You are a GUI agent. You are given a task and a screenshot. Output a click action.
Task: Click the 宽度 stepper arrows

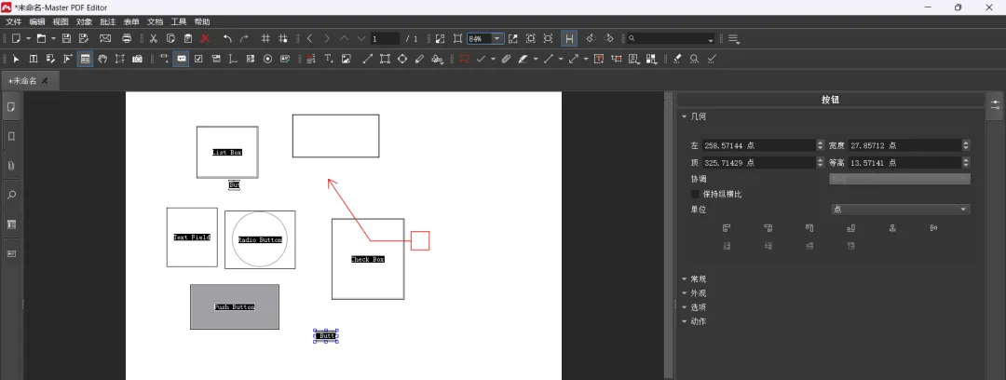click(x=966, y=145)
